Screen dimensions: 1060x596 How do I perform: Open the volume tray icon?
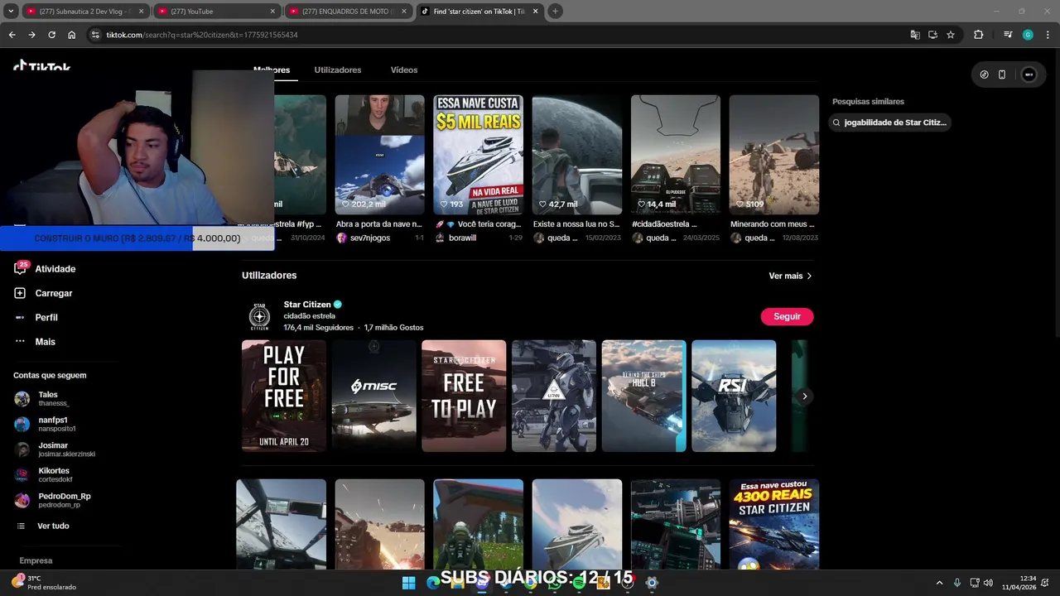[x=988, y=583]
